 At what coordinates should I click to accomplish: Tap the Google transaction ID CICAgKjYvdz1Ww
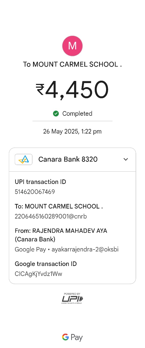coord(38,274)
